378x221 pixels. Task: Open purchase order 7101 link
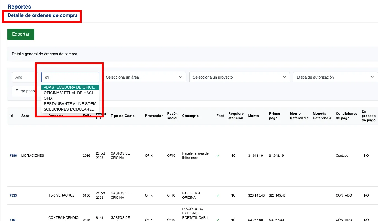click(13, 220)
